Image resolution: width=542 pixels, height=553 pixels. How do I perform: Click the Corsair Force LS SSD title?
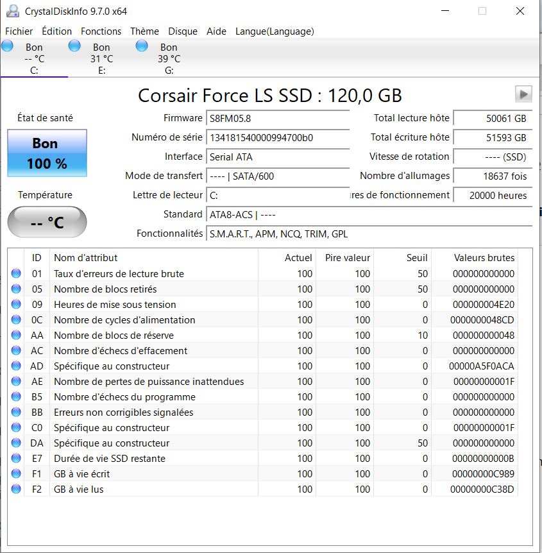(270, 95)
